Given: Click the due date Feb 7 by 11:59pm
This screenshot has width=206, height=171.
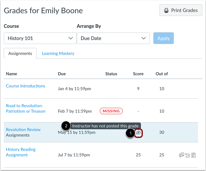Looking at the screenshot, I should pos(75,111).
